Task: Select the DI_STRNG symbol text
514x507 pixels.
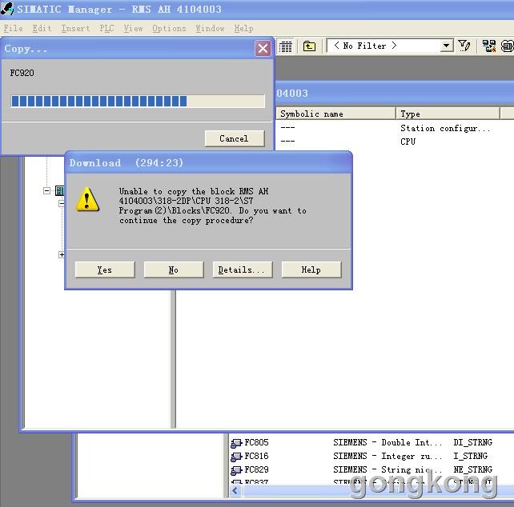Action: click(472, 442)
